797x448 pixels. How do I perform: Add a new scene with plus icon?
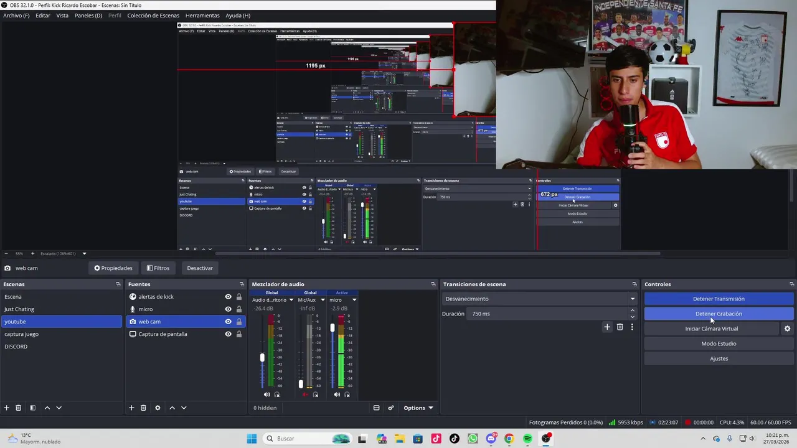7,408
